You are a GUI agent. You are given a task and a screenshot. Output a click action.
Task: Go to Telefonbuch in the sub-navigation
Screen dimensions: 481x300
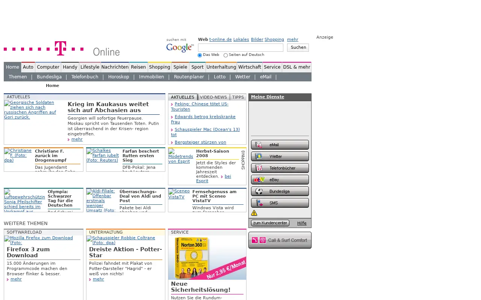click(x=85, y=77)
